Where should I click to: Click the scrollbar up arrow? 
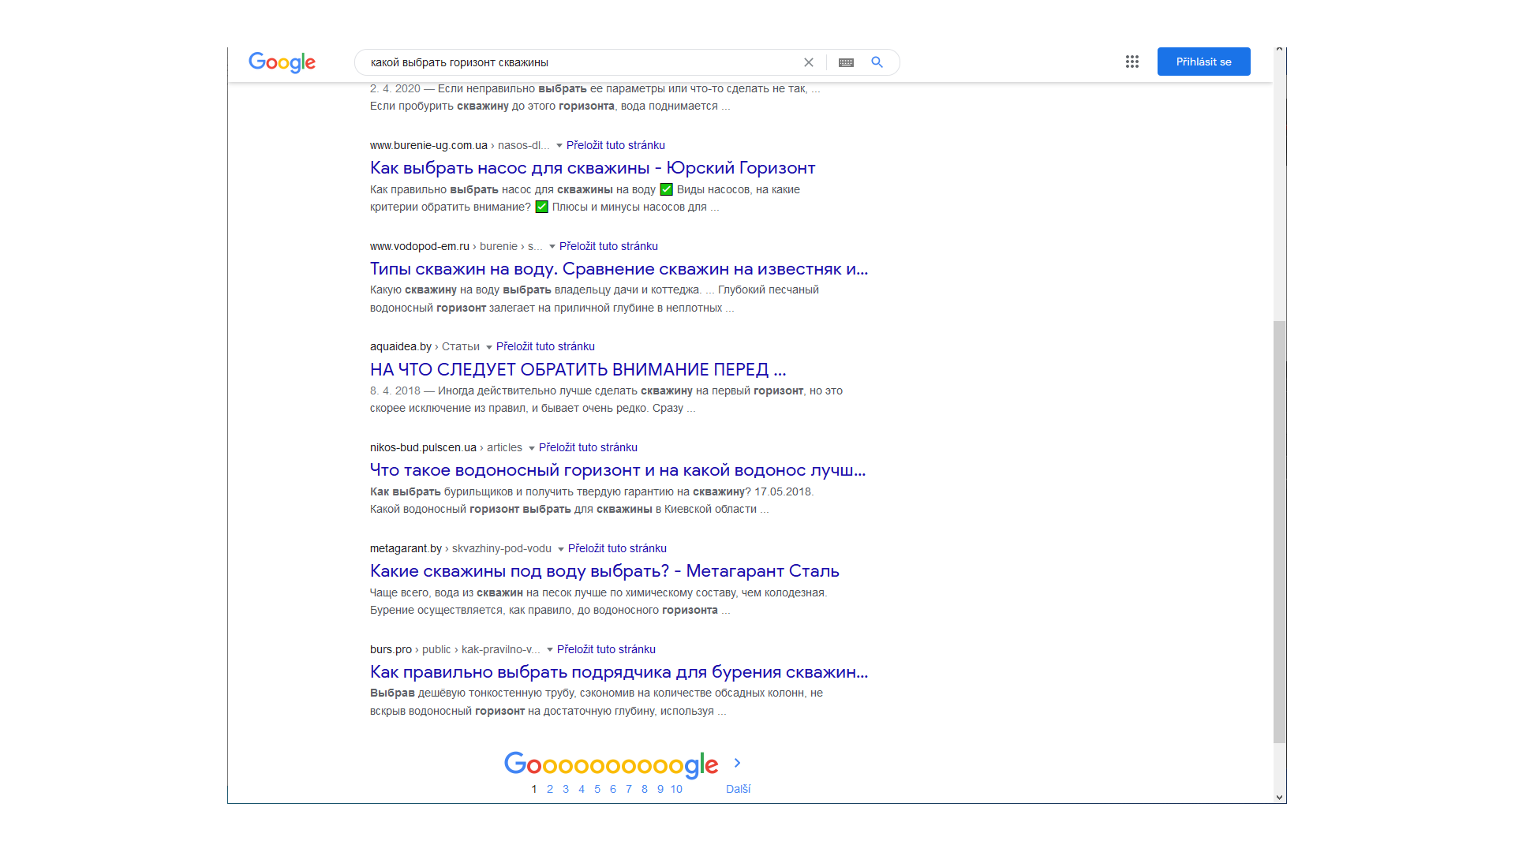[x=1279, y=50]
